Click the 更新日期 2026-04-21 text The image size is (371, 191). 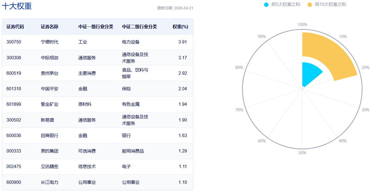click(175, 8)
